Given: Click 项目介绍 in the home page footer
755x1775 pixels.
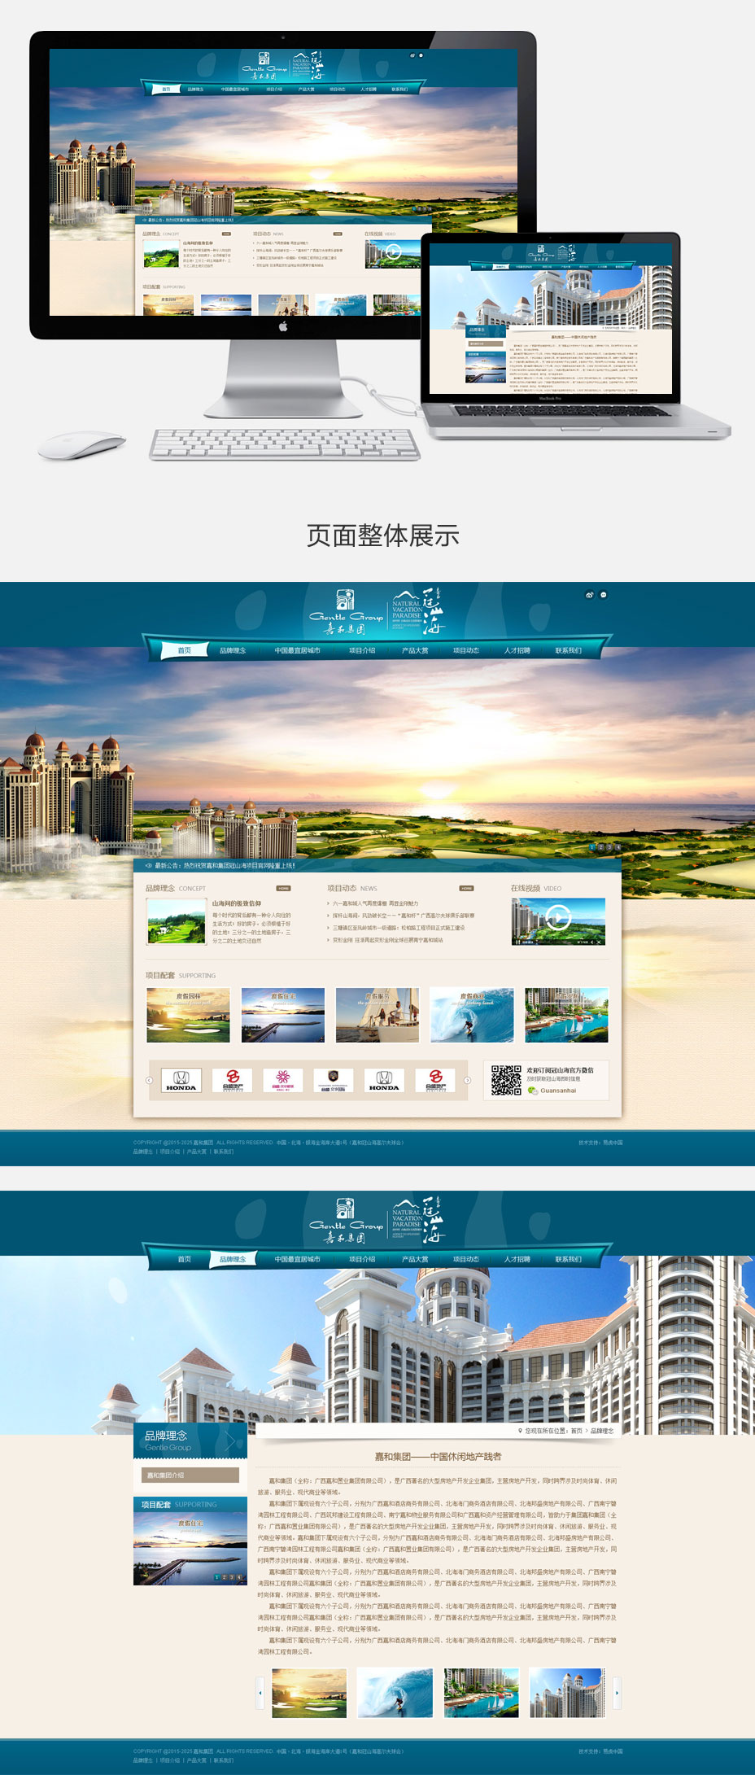Looking at the screenshot, I should (x=170, y=1152).
